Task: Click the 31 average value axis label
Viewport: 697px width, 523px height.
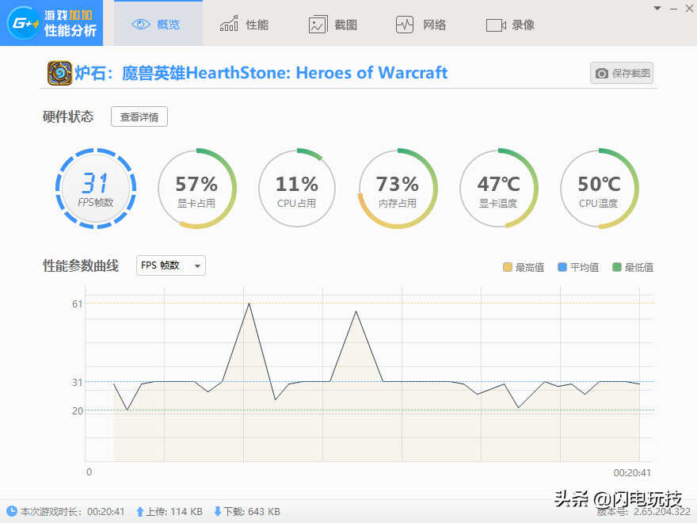Action: coord(78,383)
